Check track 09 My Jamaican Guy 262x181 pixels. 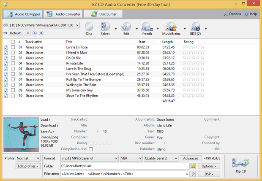(13, 90)
